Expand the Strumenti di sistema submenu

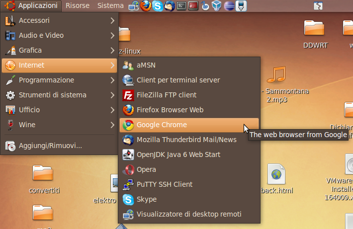[60, 95]
